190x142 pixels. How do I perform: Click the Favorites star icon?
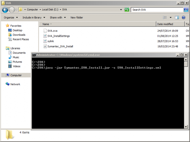(x=7, y=26)
